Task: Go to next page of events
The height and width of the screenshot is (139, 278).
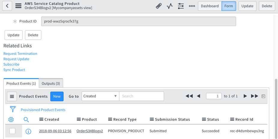Action: pos(245,96)
